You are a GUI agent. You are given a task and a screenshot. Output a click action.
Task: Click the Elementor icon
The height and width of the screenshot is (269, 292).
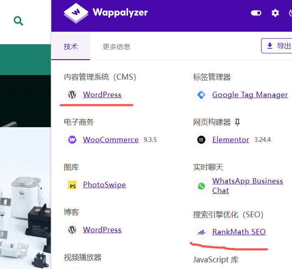click(201, 140)
